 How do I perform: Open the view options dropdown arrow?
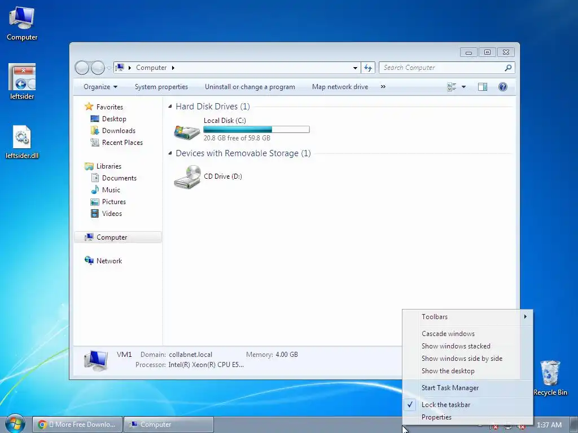[464, 87]
